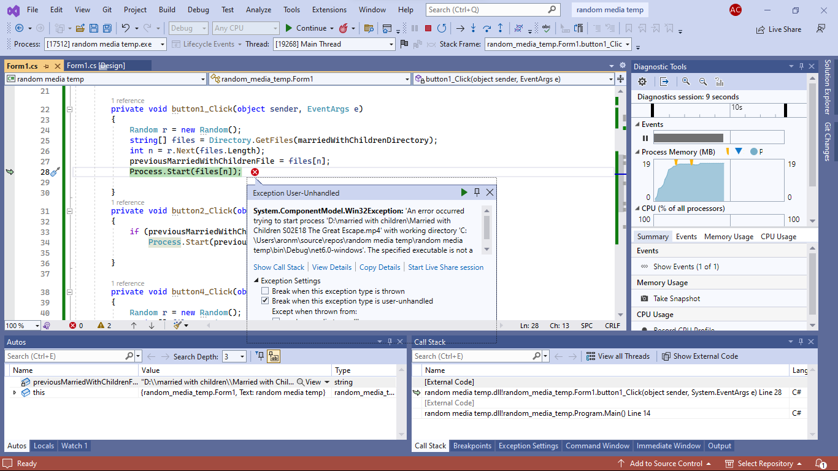The height and width of the screenshot is (471, 838).
Task: Open the Main Thread dropdown
Action: coord(391,44)
